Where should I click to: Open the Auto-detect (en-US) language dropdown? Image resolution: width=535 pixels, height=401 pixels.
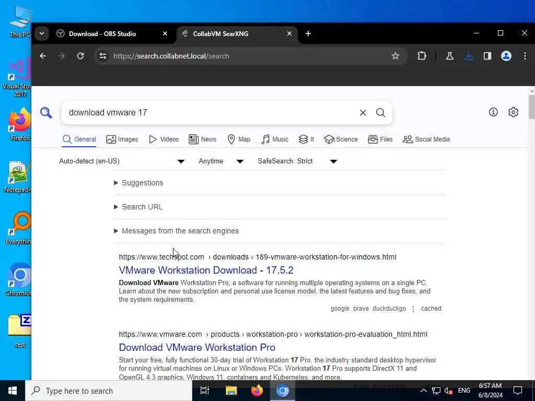point(122,161)
